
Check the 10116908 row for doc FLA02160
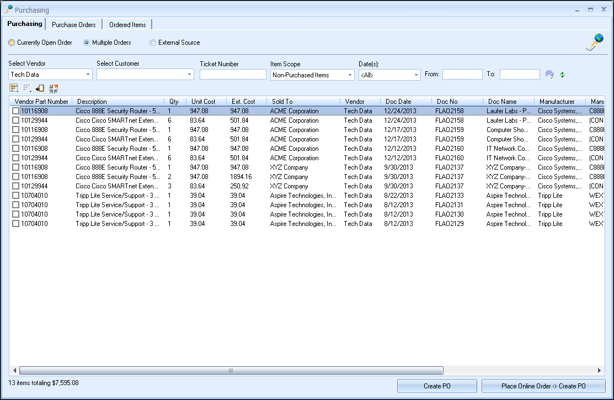pos(15,149)
